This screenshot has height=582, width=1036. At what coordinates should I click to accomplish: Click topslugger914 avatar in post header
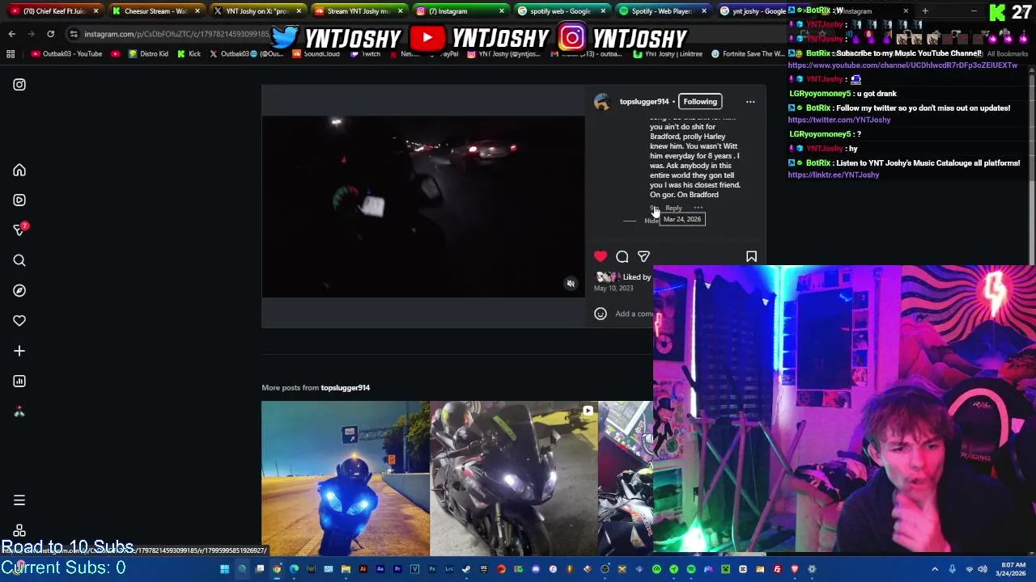(x=602, y=102)
